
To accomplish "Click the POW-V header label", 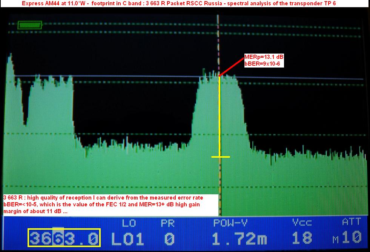I will click(230, 223).
